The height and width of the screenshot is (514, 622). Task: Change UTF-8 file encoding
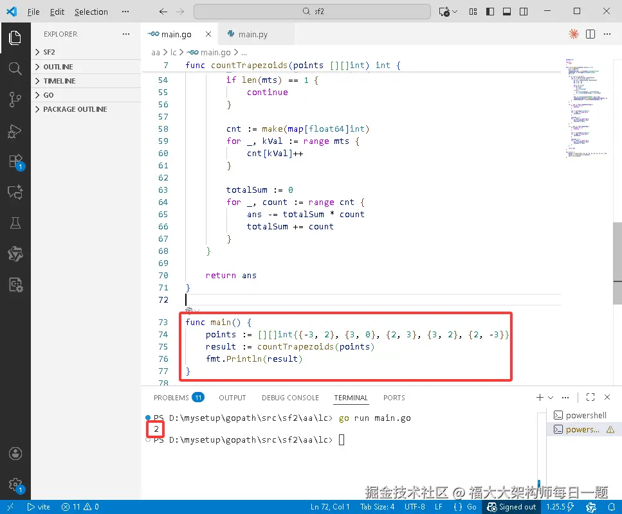[414, 507]
